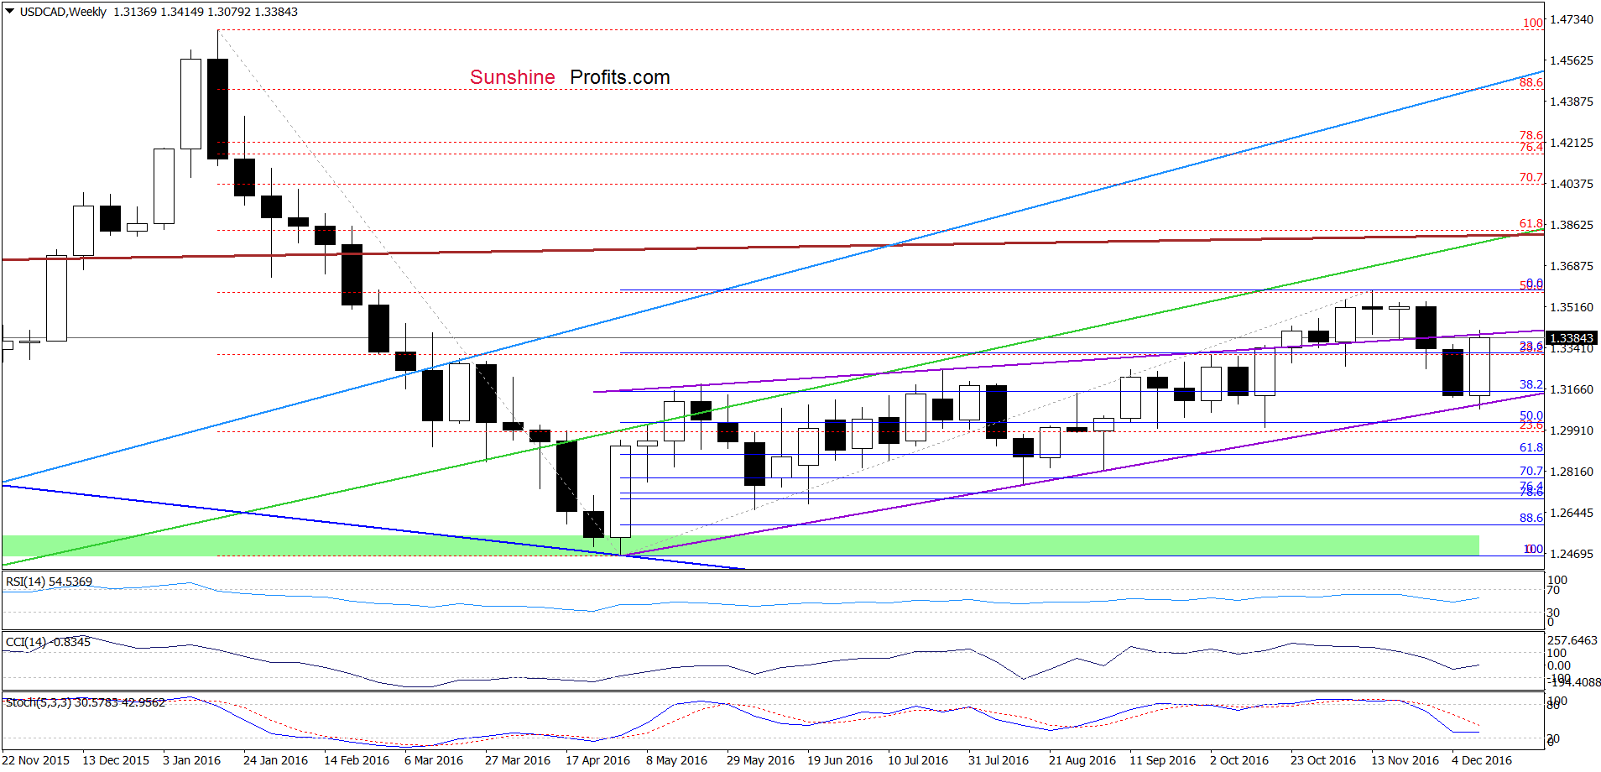
Task: Click the 29 May 2016 date label
Action: coord(760,760)
